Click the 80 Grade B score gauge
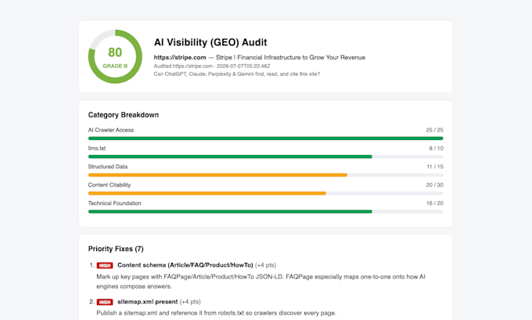 tap(115, 56)
